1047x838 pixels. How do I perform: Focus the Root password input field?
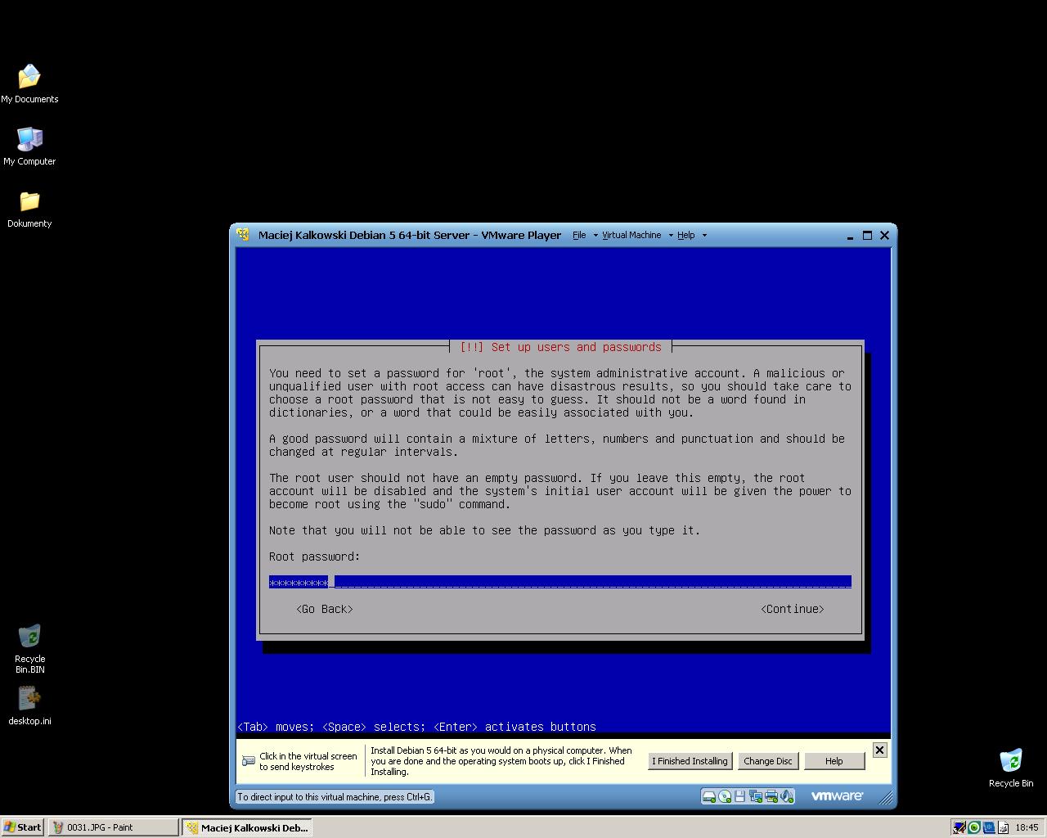tap(560, 583)
